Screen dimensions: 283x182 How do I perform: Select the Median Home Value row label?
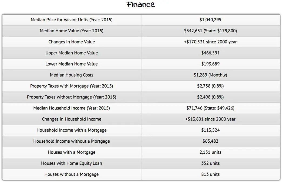pyautogui.click(x=72, y=31)
